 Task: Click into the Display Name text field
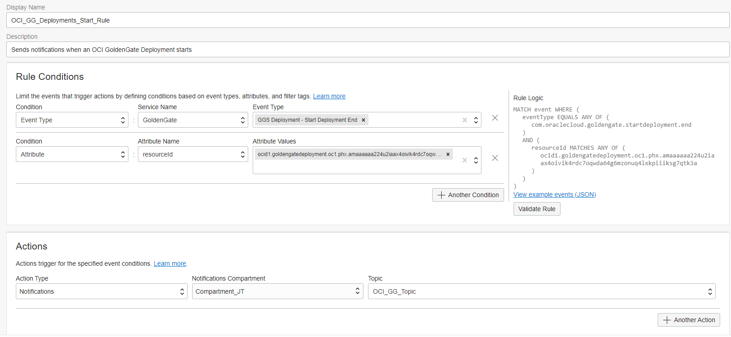pyautogui.click(x=367, y=20)
